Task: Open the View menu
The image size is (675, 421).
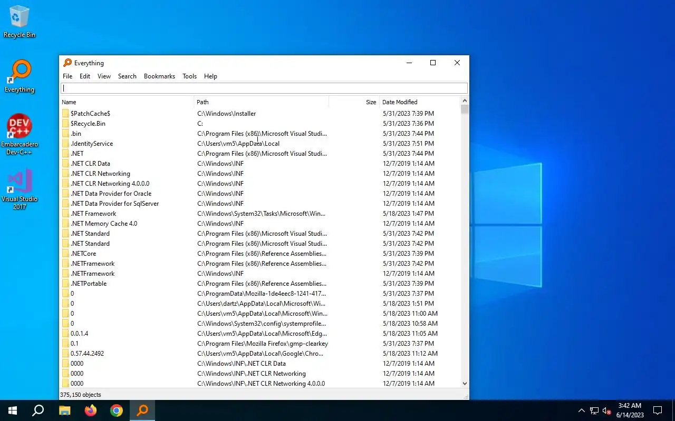Action: (104, 76)
